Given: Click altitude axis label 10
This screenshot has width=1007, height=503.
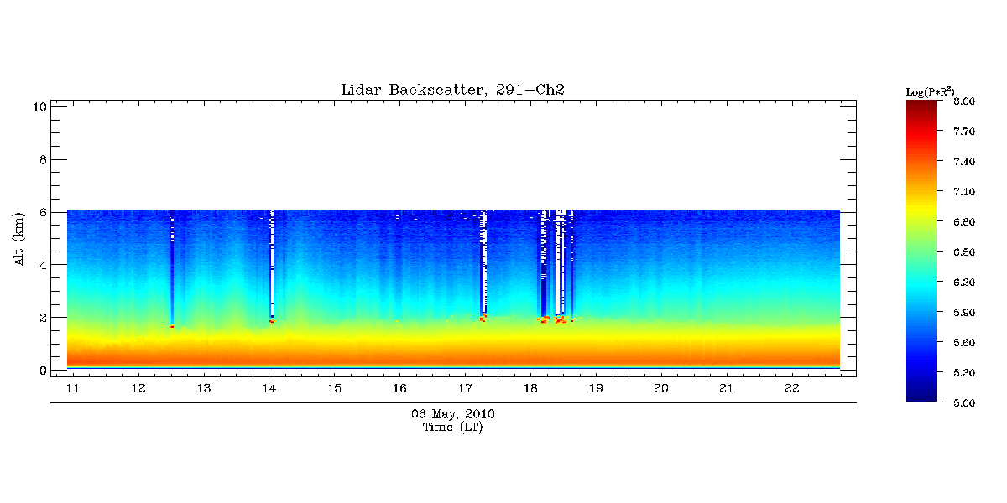Looking at the screenshot, I should click(x=38, y=106).
